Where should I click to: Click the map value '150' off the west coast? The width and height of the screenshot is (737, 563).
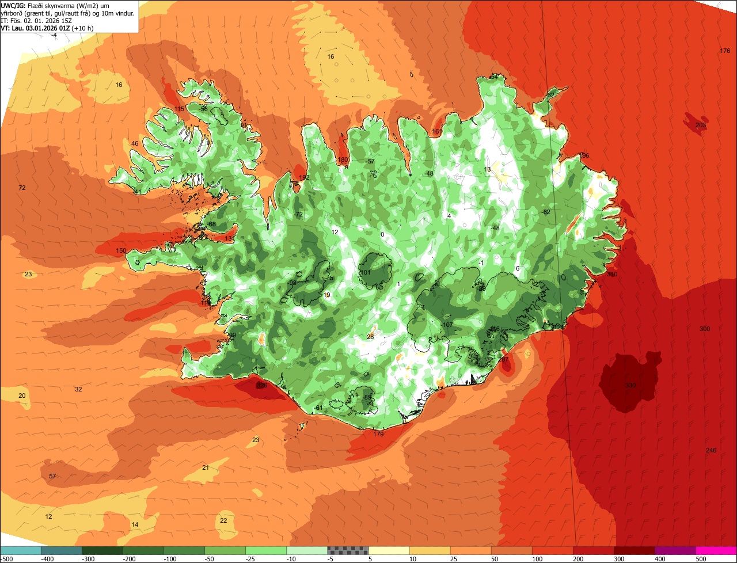point(121,250)
